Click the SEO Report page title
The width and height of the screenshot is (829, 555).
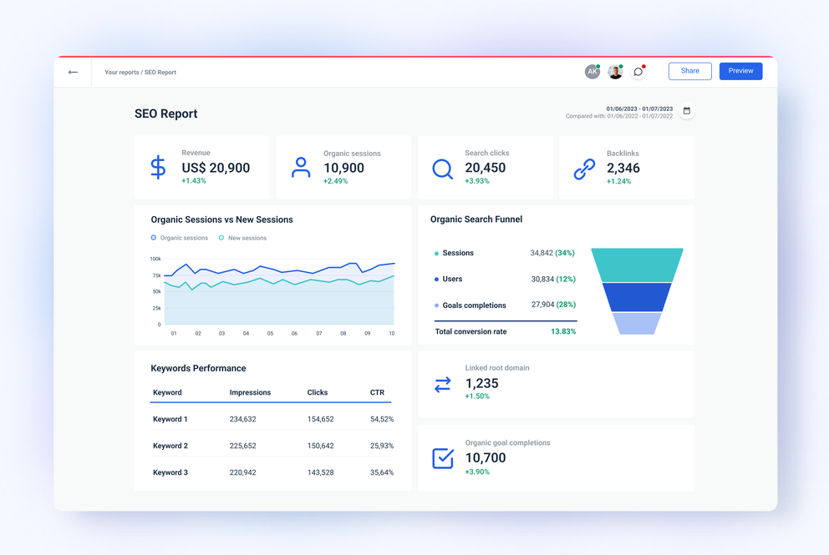pos(166,114)
